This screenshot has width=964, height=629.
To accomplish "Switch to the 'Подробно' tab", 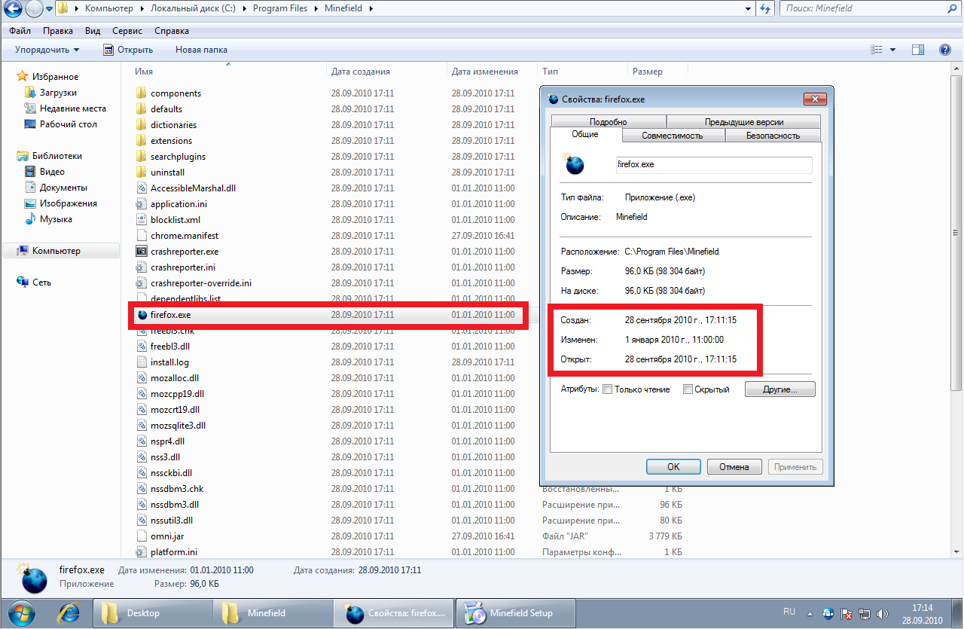I will 608,121.
